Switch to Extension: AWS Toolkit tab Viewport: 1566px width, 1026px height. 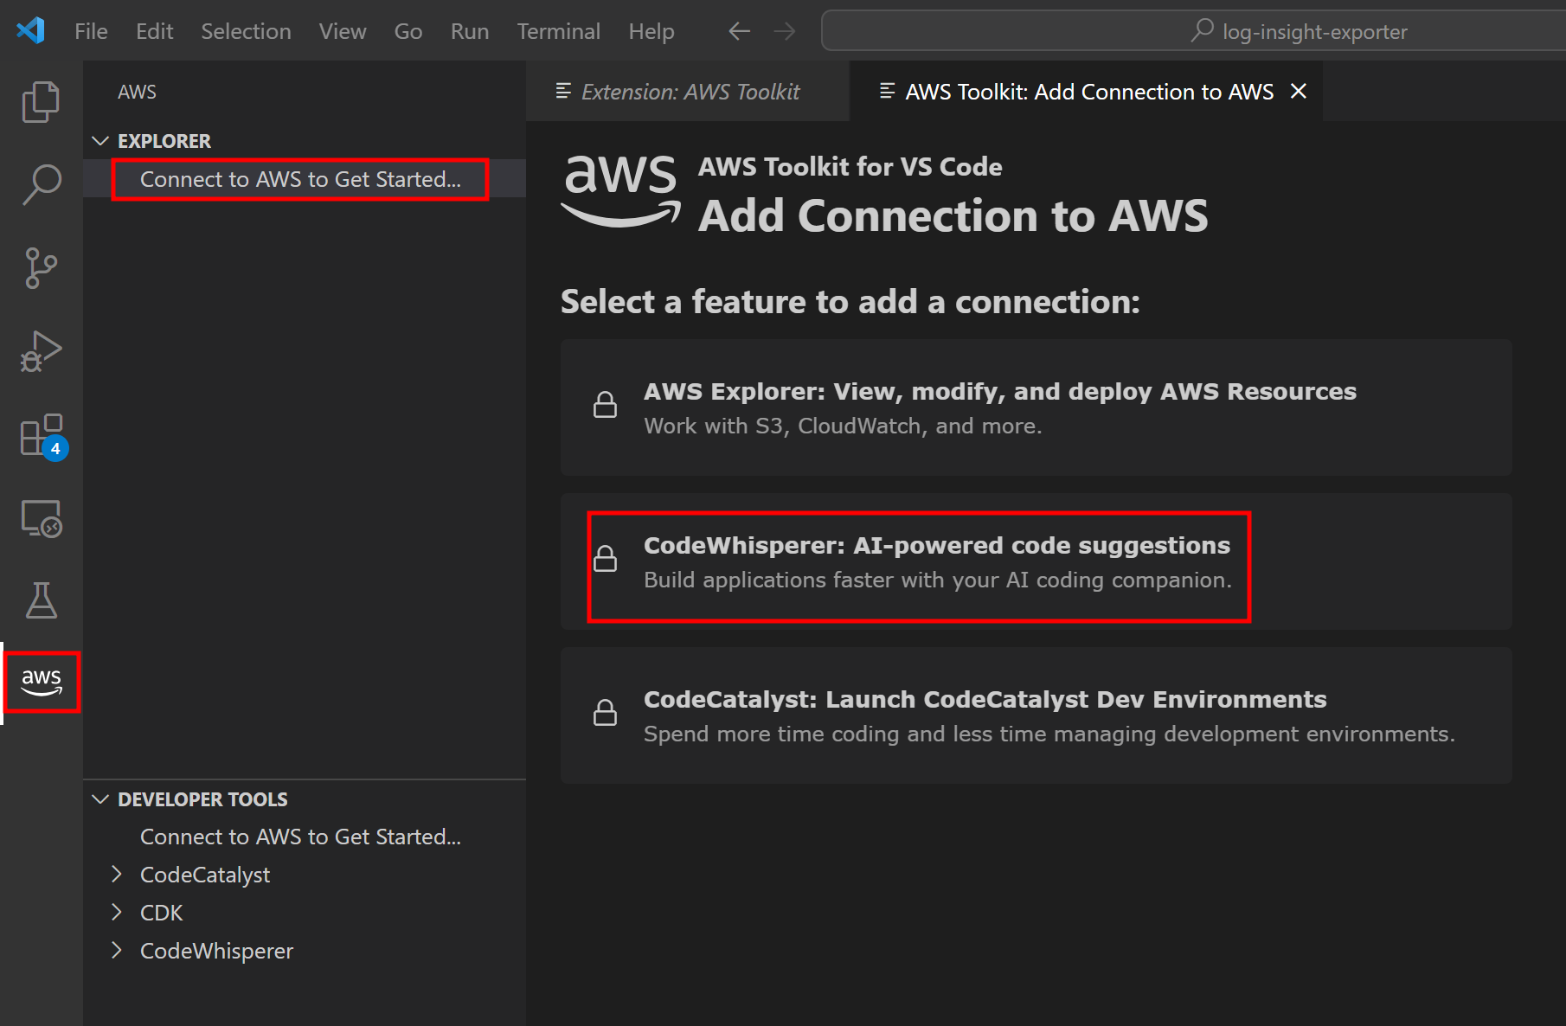(x=688, y=91)
